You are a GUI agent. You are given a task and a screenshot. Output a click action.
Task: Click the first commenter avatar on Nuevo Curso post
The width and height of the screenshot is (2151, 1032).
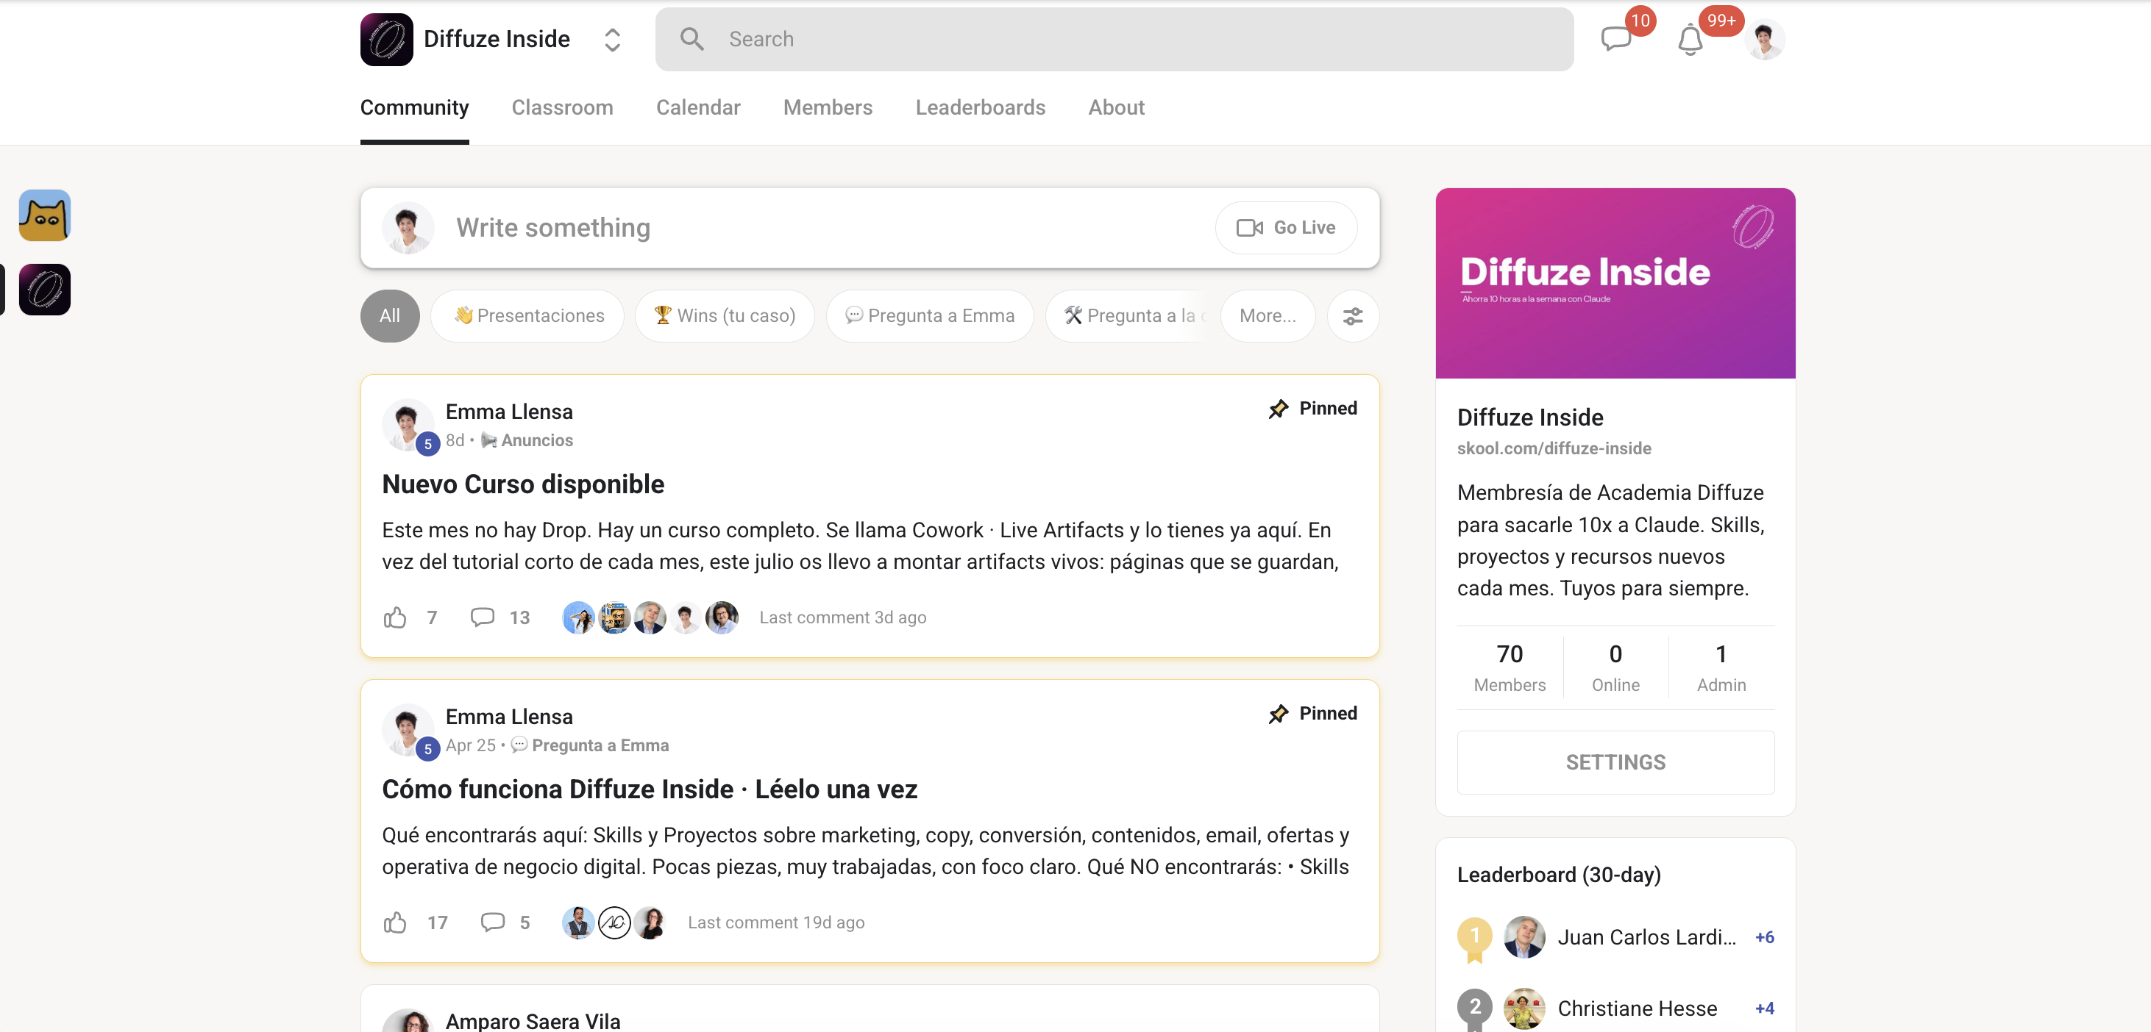pos(579,617)
